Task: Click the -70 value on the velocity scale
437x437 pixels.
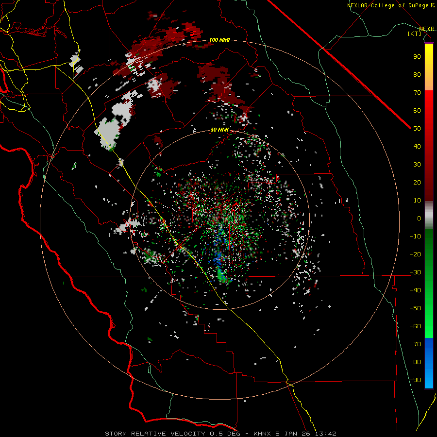Action: point(415,344)
